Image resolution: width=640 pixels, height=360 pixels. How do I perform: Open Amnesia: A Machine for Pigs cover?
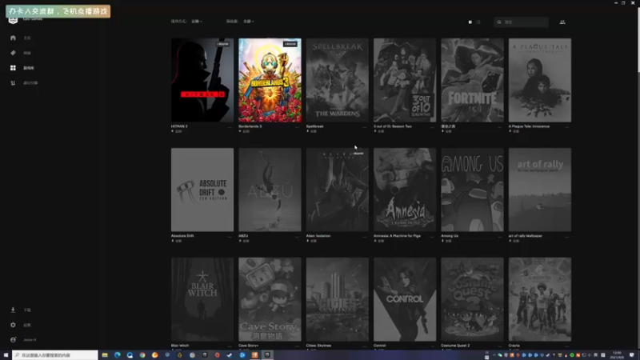[x=405, y=190]
